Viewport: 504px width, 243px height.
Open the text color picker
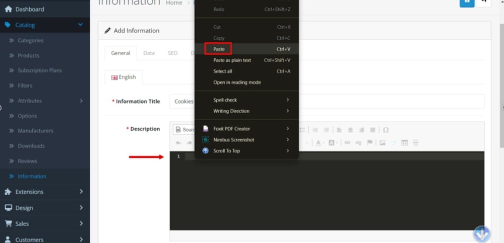(x=320, y=143)
